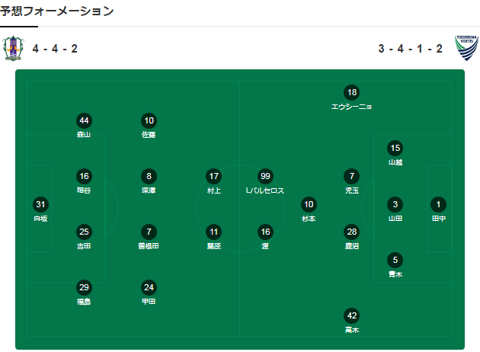
Task: Open the 予想フォーメーション tab heading
Action: (57, 11)
